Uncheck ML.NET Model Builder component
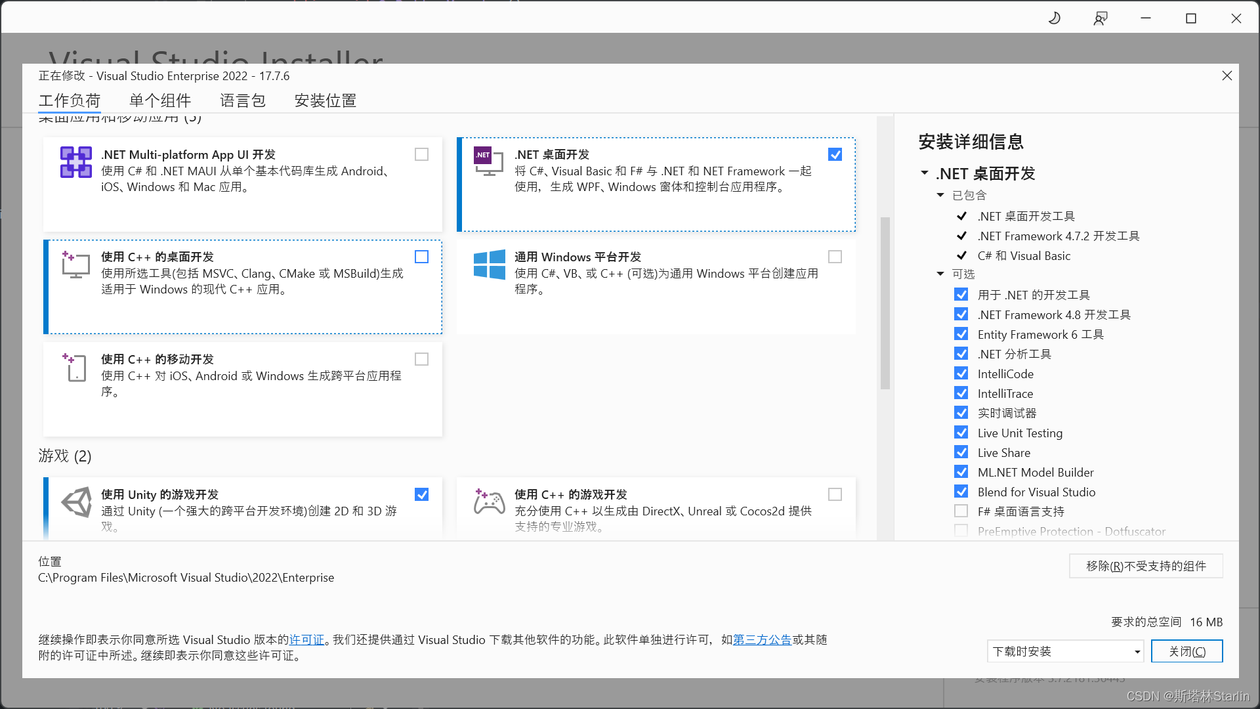Viewport: 1260px width, 709px height. (x=961, y=472)
